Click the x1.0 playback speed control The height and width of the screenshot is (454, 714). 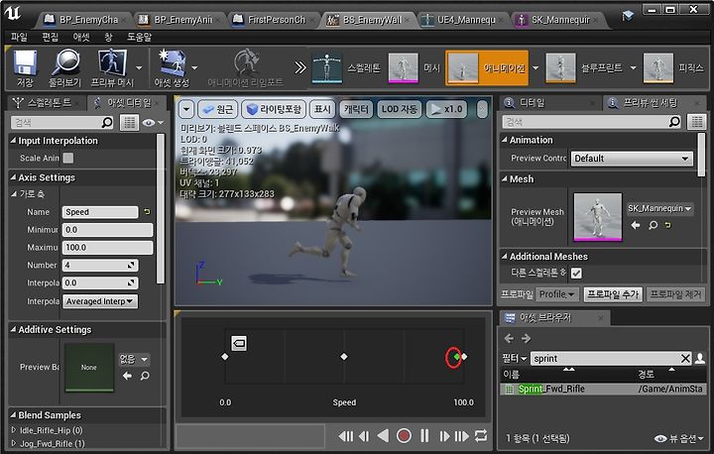446,109
